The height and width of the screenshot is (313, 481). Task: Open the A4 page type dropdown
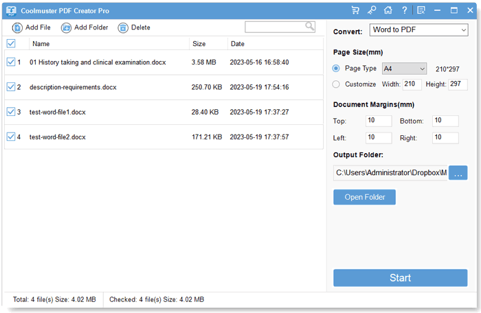404,69
